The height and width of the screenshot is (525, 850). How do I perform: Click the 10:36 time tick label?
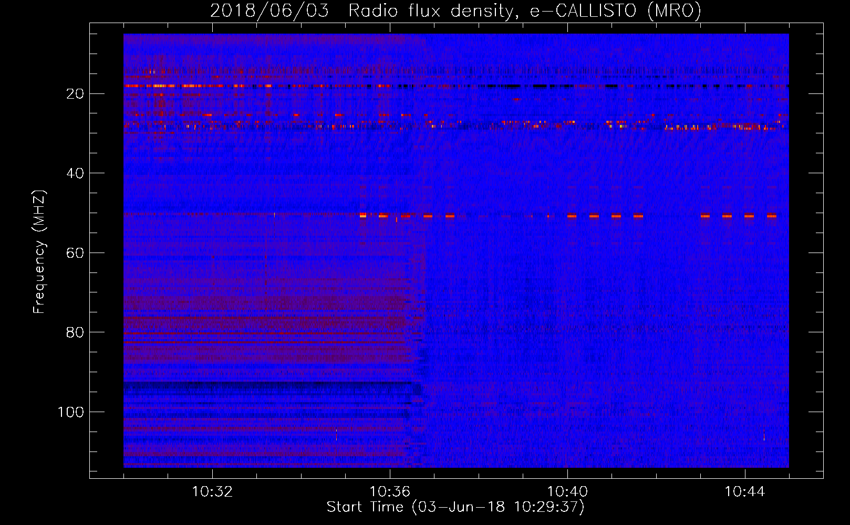coord(390,492)
